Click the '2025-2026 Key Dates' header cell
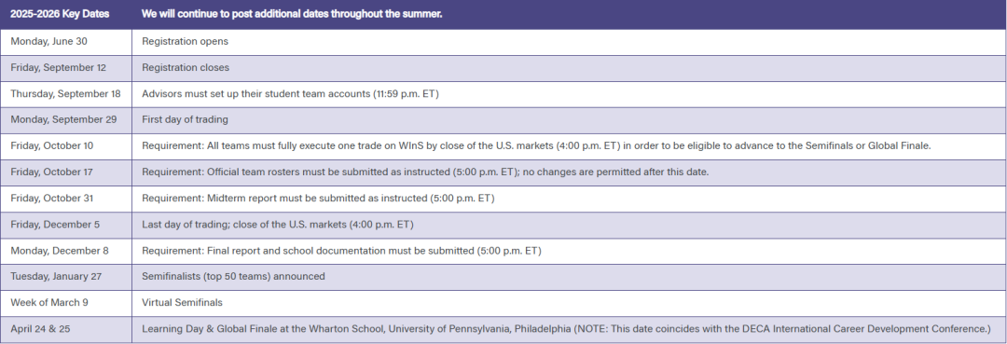The width and height of the screenshot is (1007, 344). pos(66,14)
